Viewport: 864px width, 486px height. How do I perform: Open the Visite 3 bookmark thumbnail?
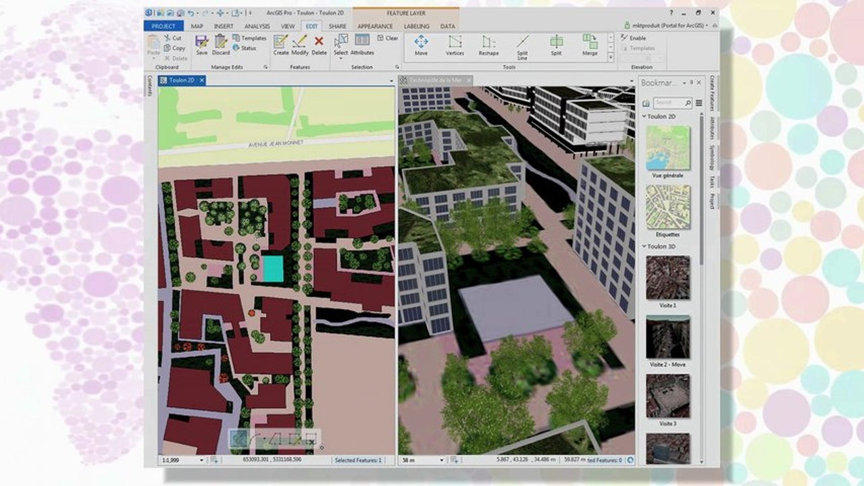tap(667, 396)
